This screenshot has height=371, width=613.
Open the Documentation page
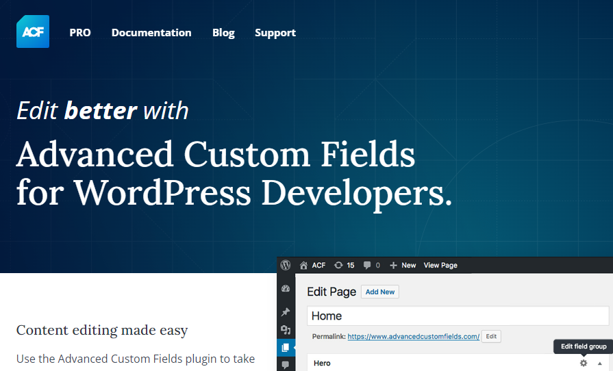(151, 33)
